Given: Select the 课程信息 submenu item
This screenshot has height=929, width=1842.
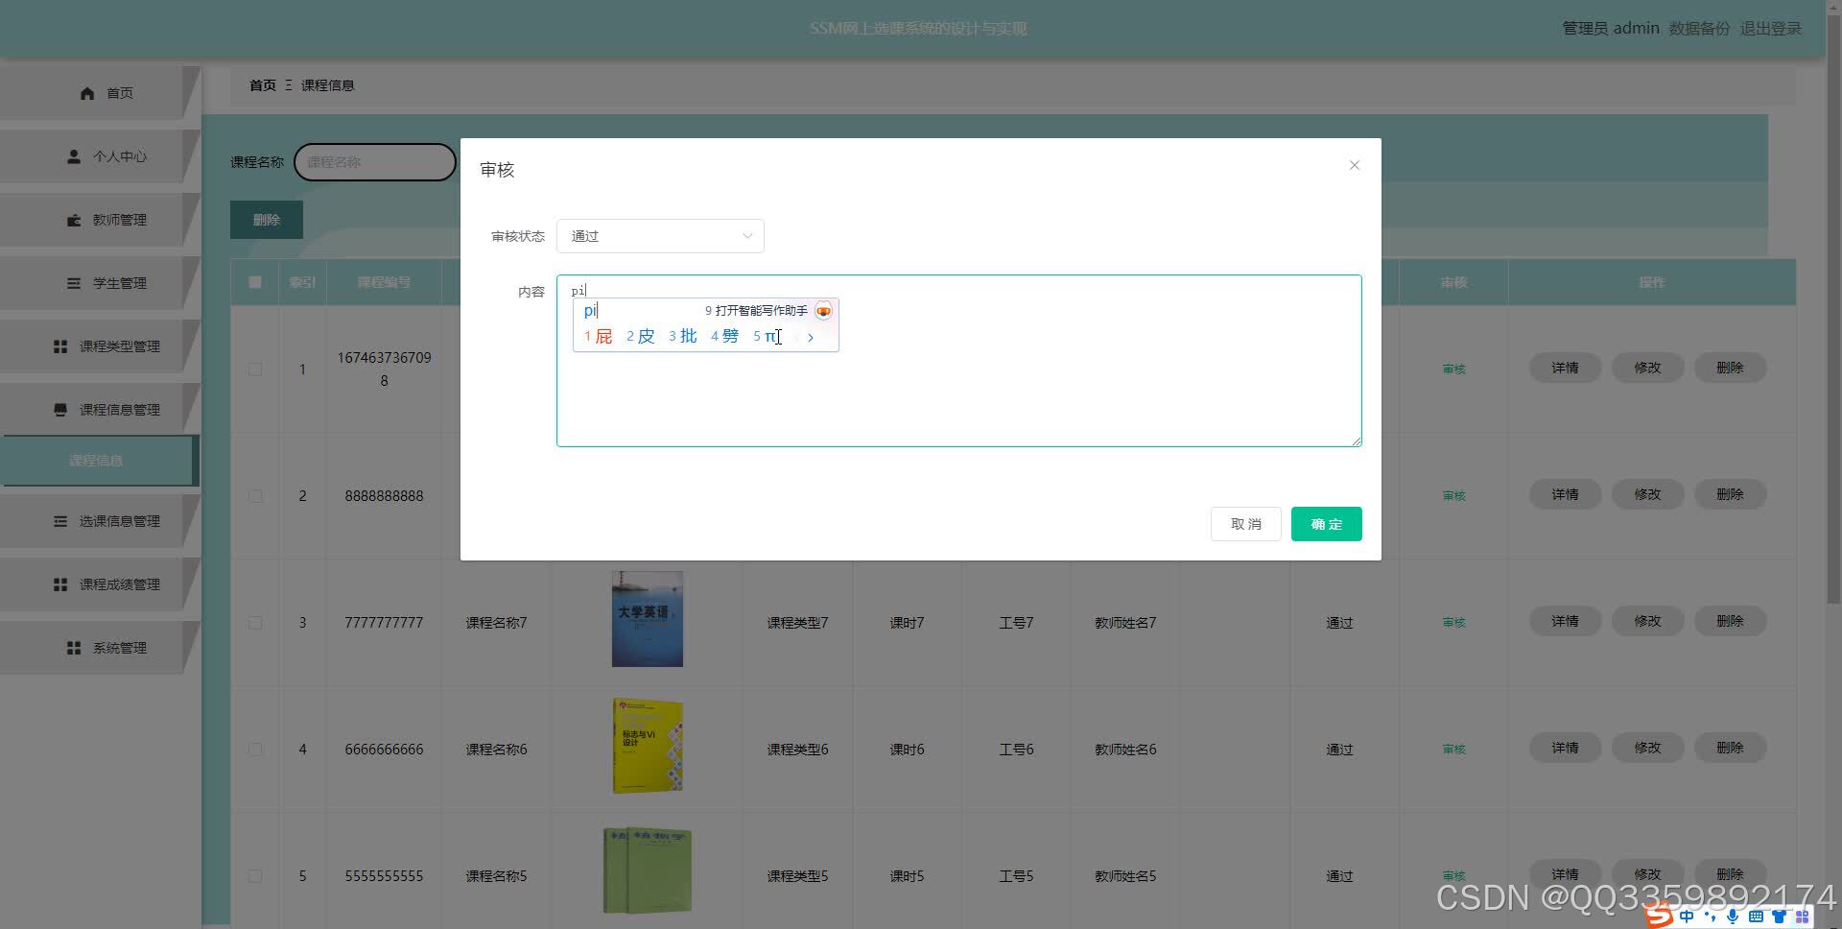Looking at the screenshot, I should point(98,461).
